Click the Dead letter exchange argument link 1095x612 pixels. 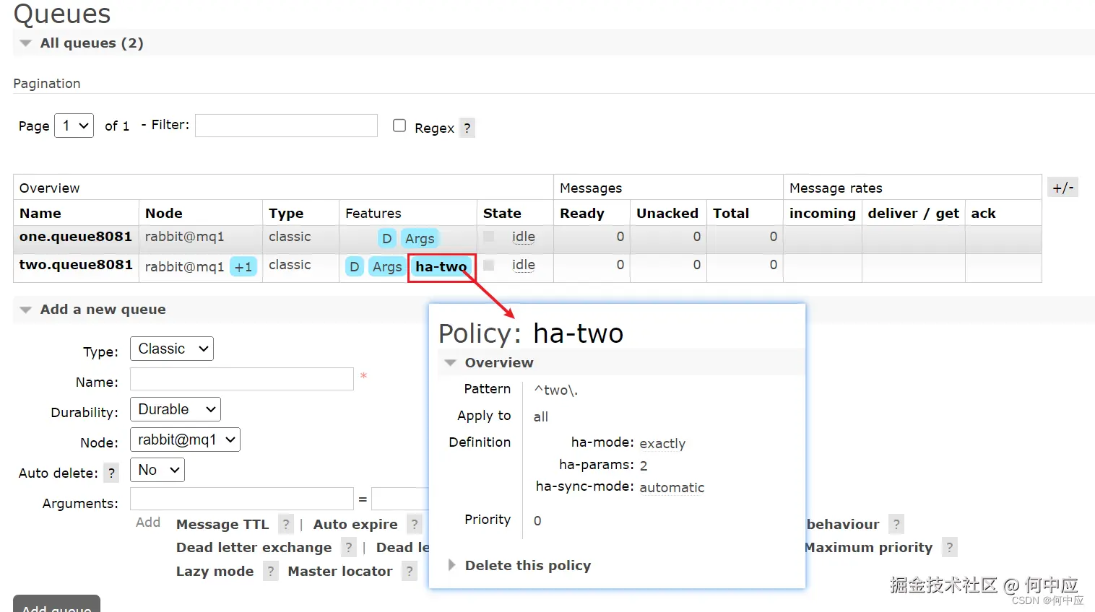(x=254, y=547)
